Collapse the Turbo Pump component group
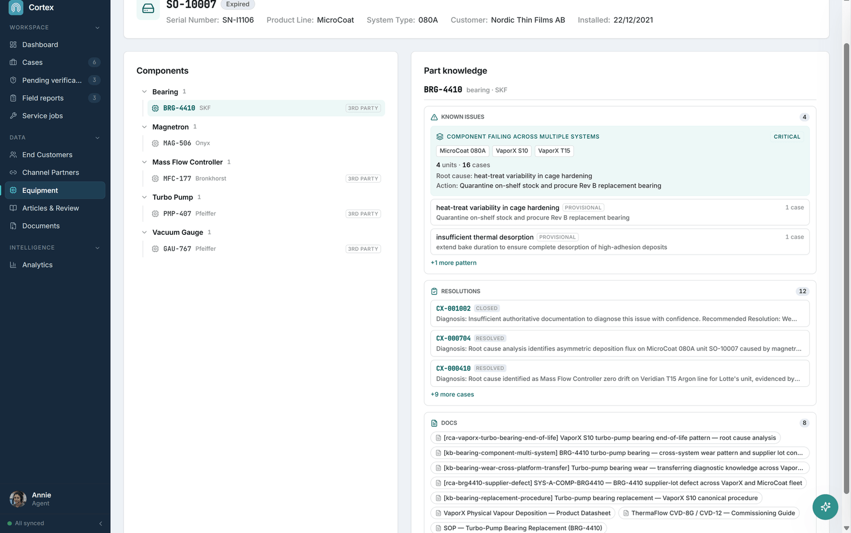Viewport: 851px width, 533px height. coord(144,197)
